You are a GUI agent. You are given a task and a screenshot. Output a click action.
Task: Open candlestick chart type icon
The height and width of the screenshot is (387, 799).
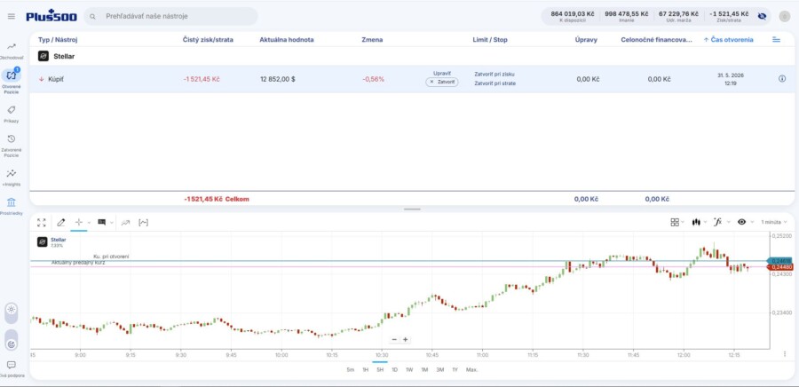[696, 222]
